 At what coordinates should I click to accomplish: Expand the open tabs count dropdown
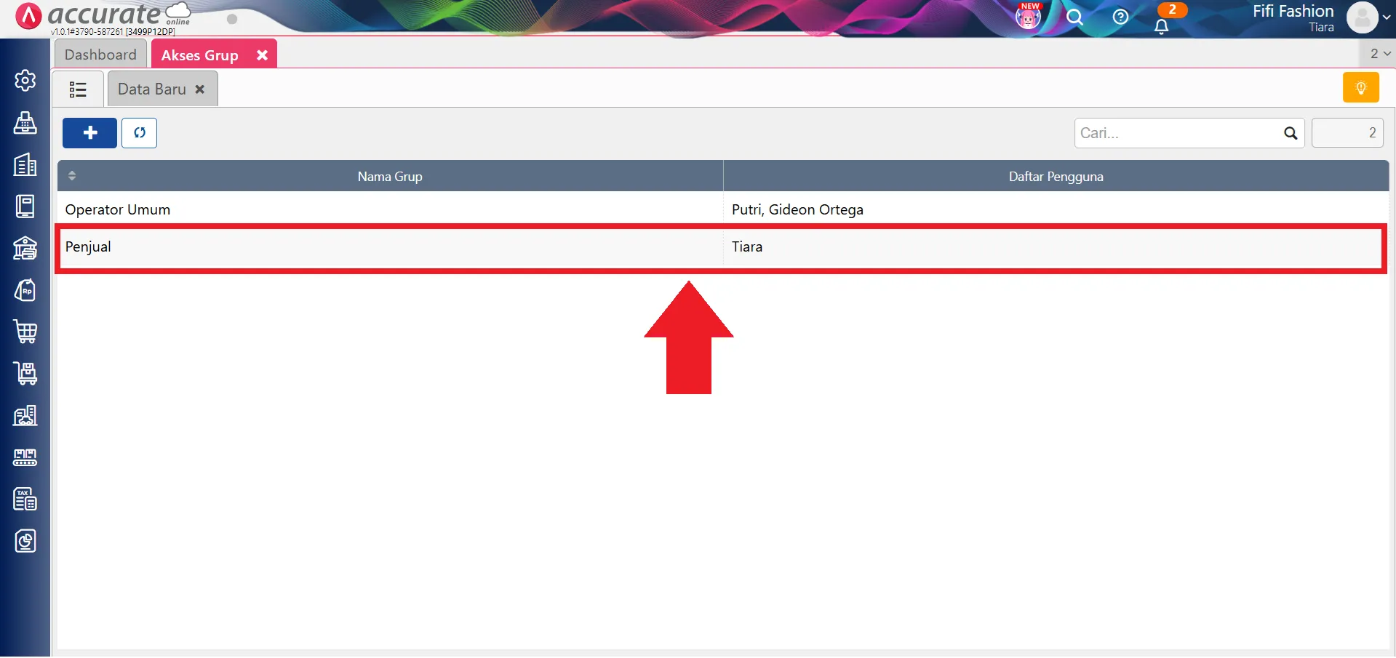click(x=1379, y=54)
